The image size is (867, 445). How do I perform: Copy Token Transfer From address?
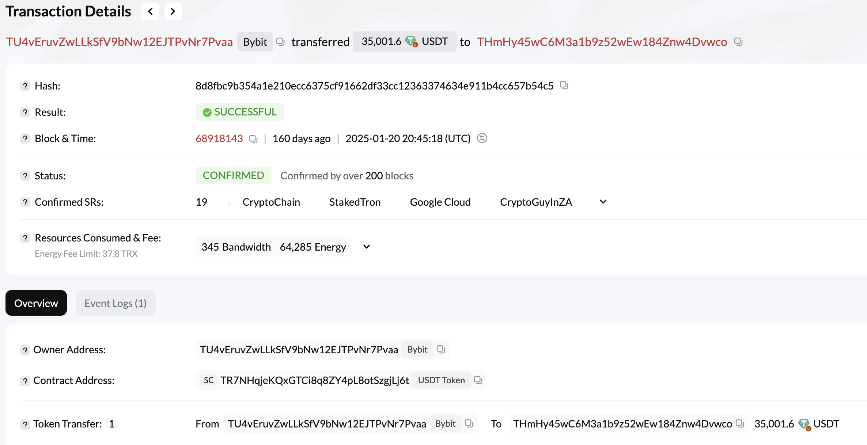[x=469, y=423]
